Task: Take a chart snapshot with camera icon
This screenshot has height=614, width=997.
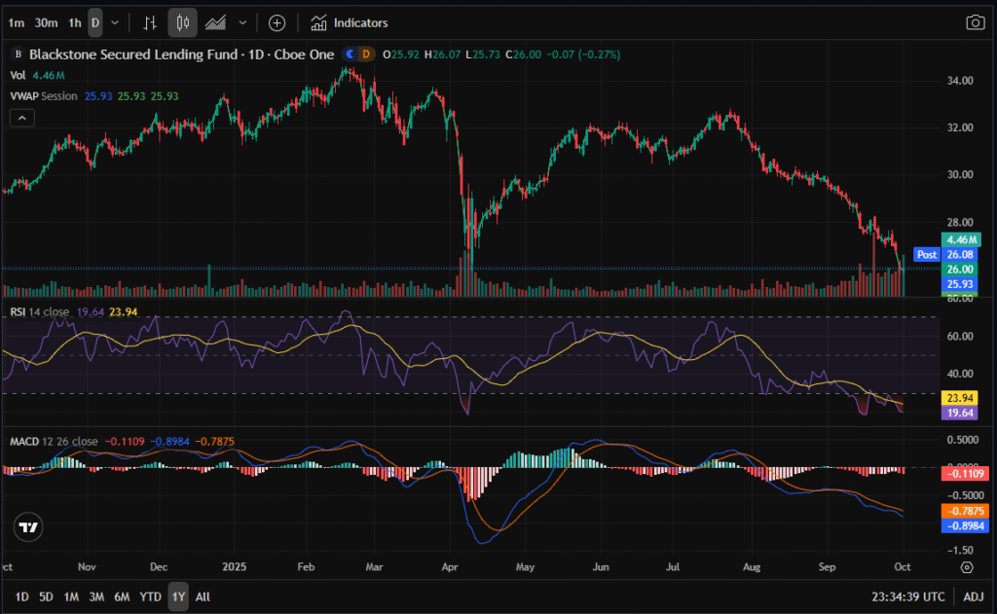Action: click(x=975, y=22)
